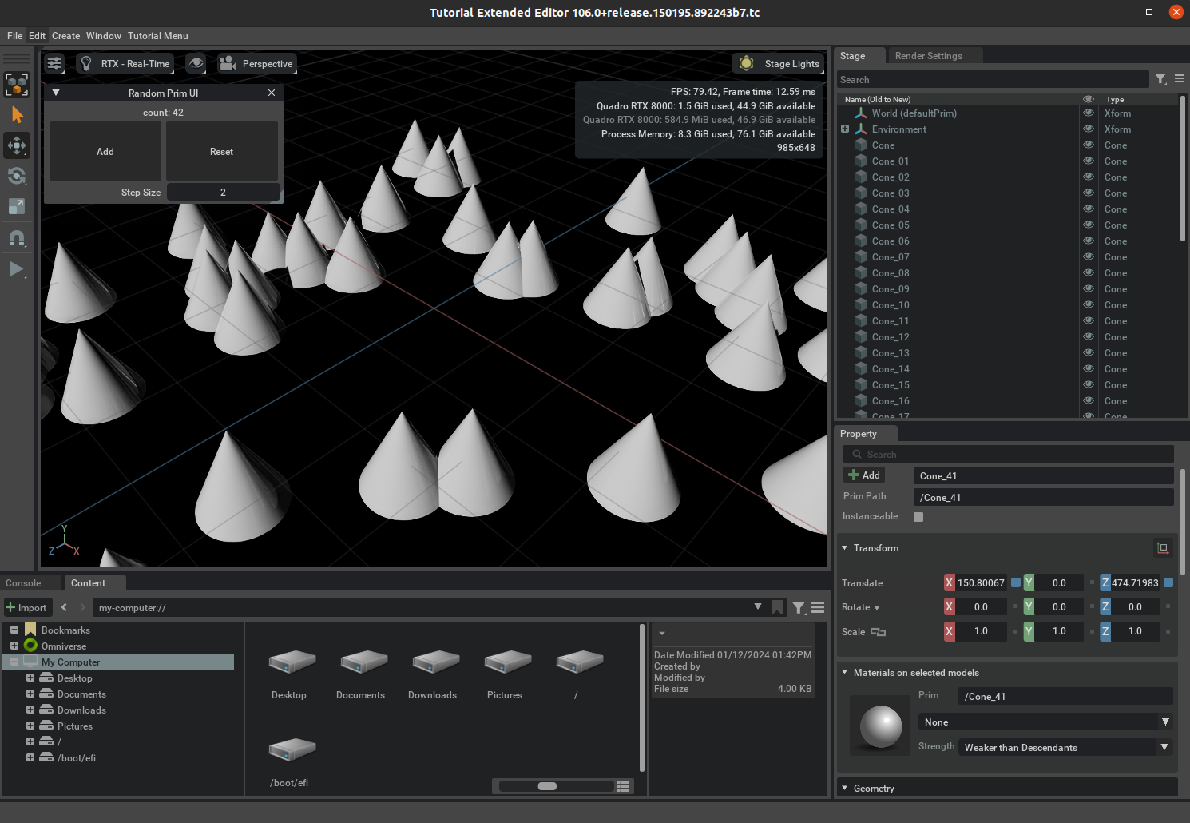Select the Rotate tool in left toolbar
Image resolution: width=1190 pixels, height=823 pixels.
pos(16,176)
